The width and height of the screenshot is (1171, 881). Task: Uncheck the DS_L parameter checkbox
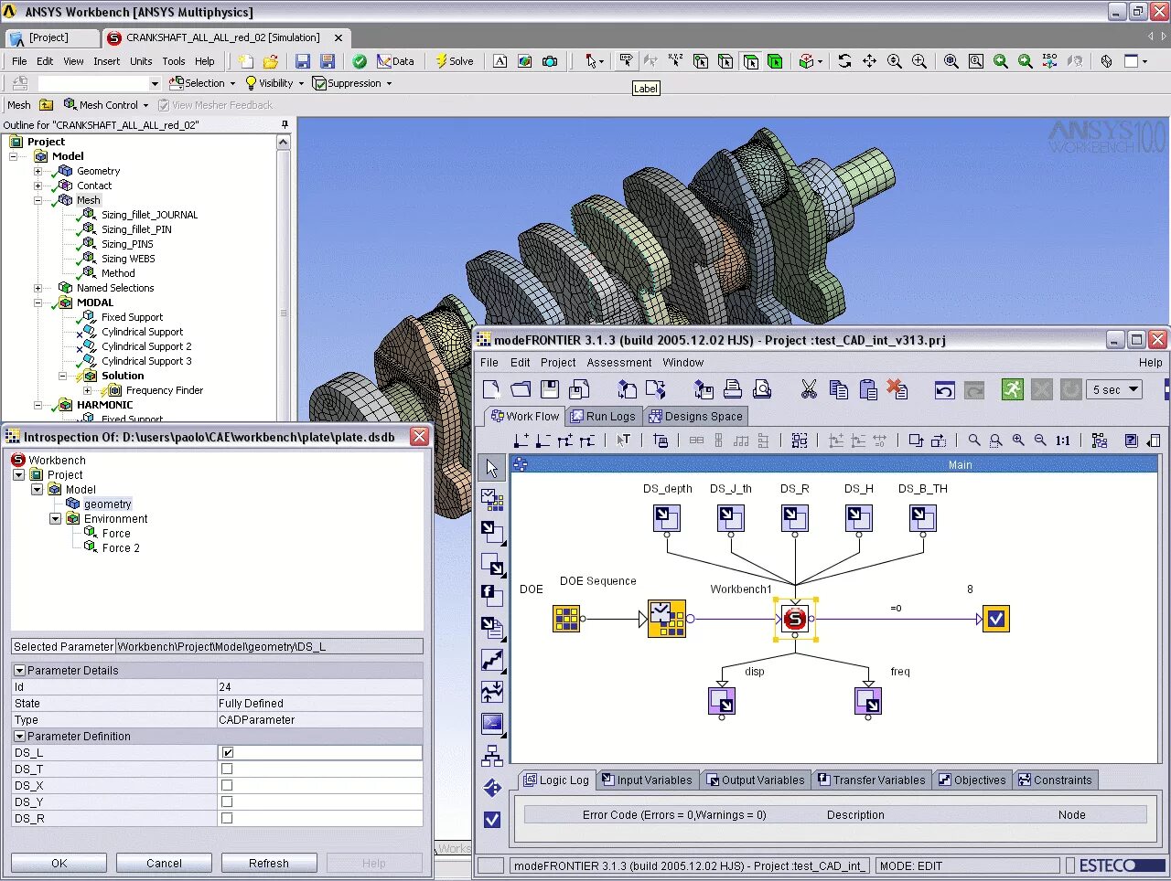(227, 752)
